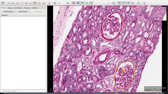
Task: Switch to the Image tab
Action: pos(10,8)
